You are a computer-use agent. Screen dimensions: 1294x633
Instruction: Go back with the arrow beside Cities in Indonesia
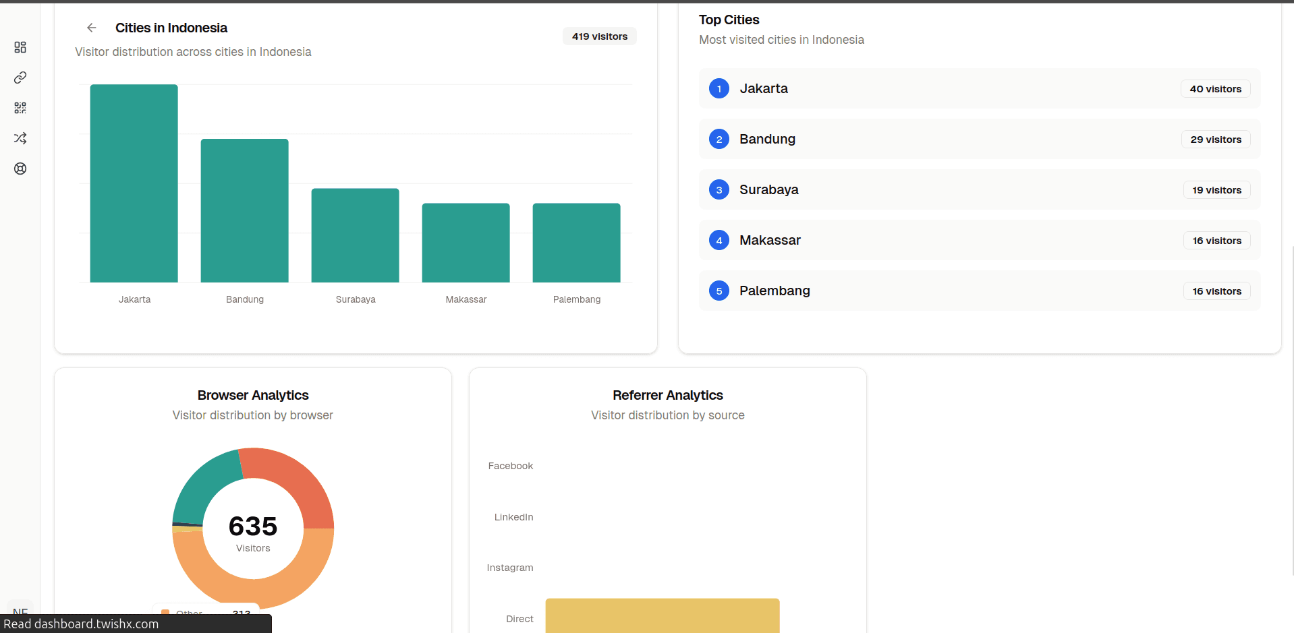[92, 28]
